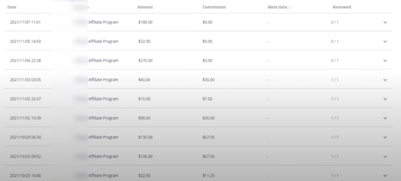Click the chevron for the $15.00 transaction

(385, 99)
